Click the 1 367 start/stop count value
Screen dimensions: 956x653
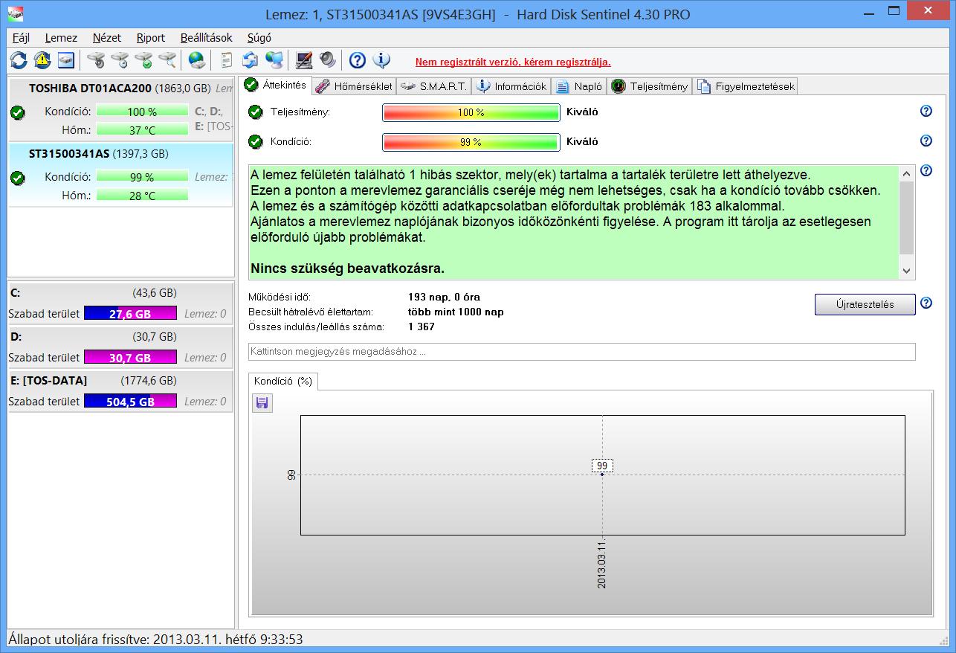point(422,326)
